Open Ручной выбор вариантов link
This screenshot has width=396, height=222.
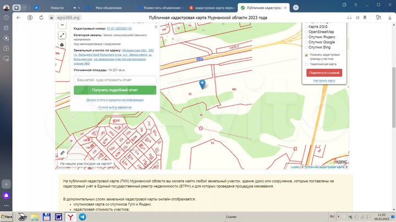tap(115, 107)
